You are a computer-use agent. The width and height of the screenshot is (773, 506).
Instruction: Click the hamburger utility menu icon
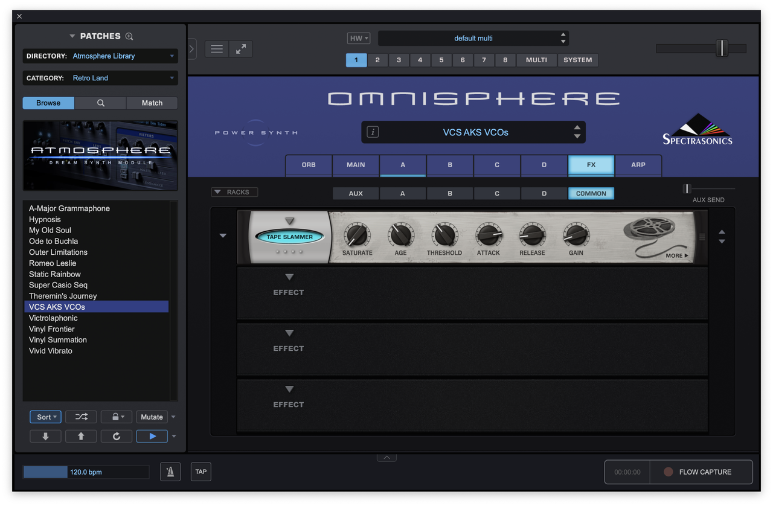click(x=217, y=49)
